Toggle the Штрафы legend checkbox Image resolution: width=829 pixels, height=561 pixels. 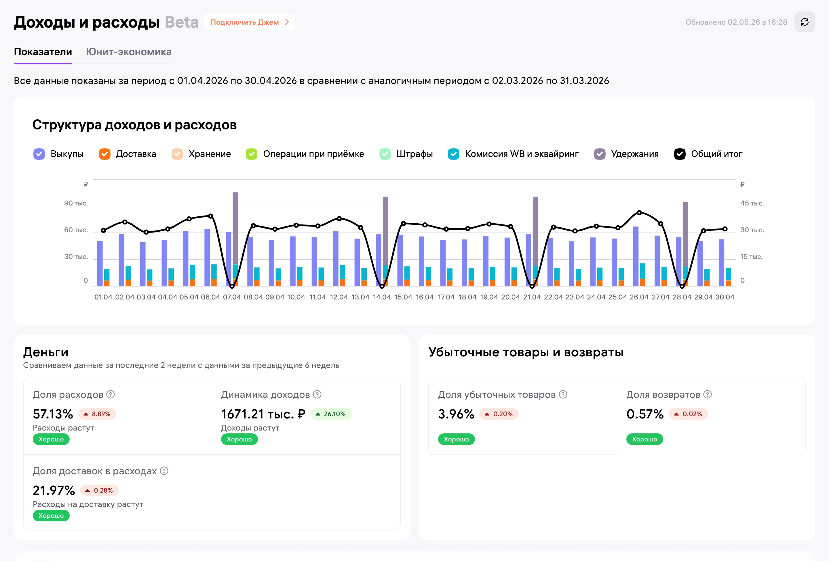[385, 154]
